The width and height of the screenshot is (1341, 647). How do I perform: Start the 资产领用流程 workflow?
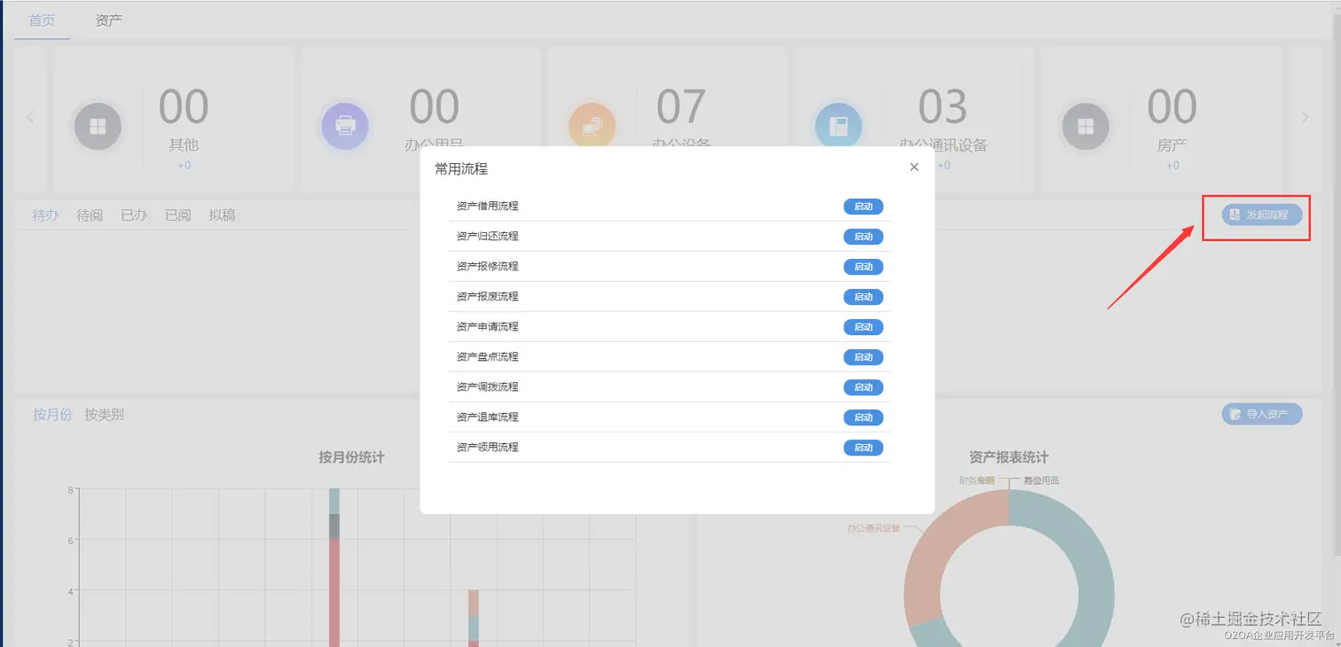(x=863, y=448)
